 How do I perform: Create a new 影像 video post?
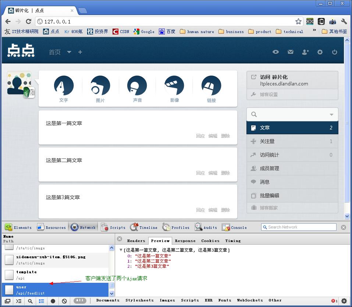174,89
